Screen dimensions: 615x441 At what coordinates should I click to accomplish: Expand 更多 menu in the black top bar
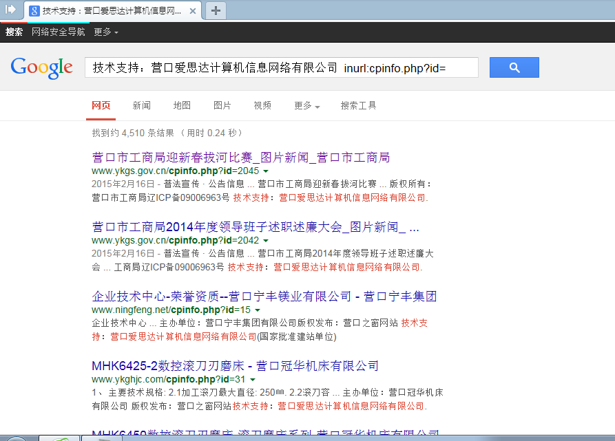tap(106, 32)
